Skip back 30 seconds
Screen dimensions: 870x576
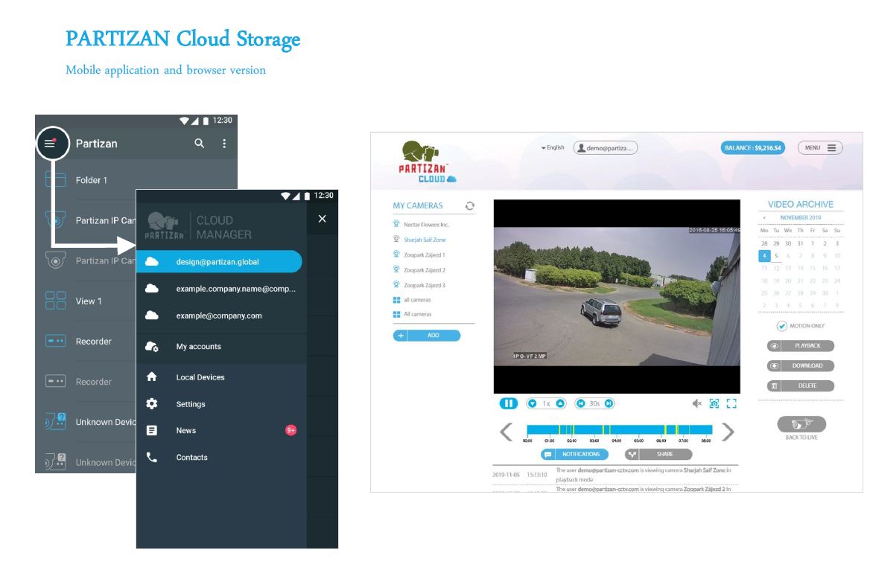581,403
